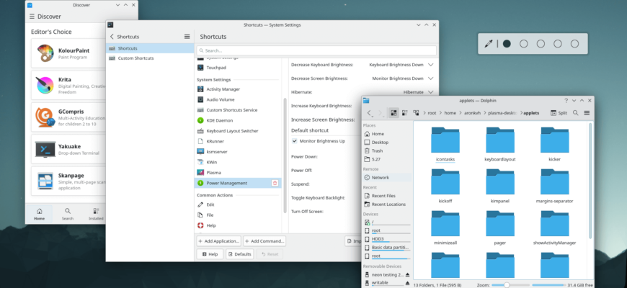Image resolution: width=627 pixels, height=288 pixels.
Task: Click the Defaults button
Action: [x=239, y=254]
